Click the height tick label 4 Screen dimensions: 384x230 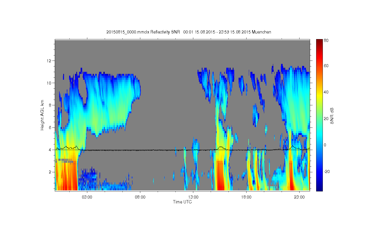(50, 150)
